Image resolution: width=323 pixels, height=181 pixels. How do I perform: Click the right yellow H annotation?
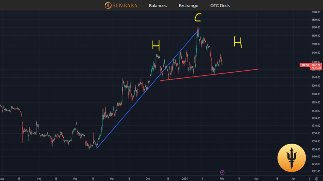click(x=238, y=42)
